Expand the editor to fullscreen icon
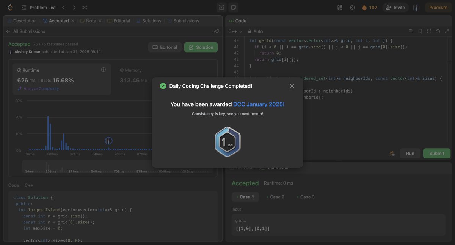This screenshot has width=455, height=245. [x=447, y=31]
